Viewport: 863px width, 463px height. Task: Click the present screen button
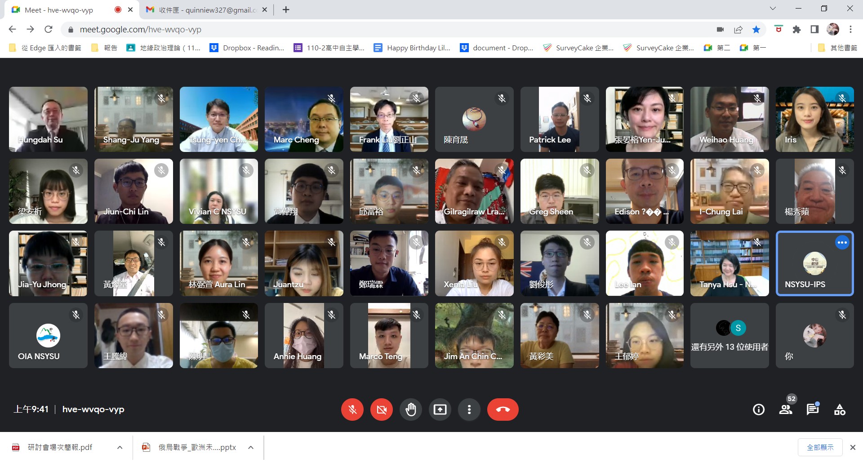(x=440, y=410)
